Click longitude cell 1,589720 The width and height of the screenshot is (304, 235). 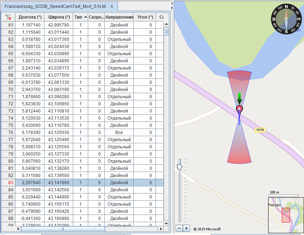30,47
